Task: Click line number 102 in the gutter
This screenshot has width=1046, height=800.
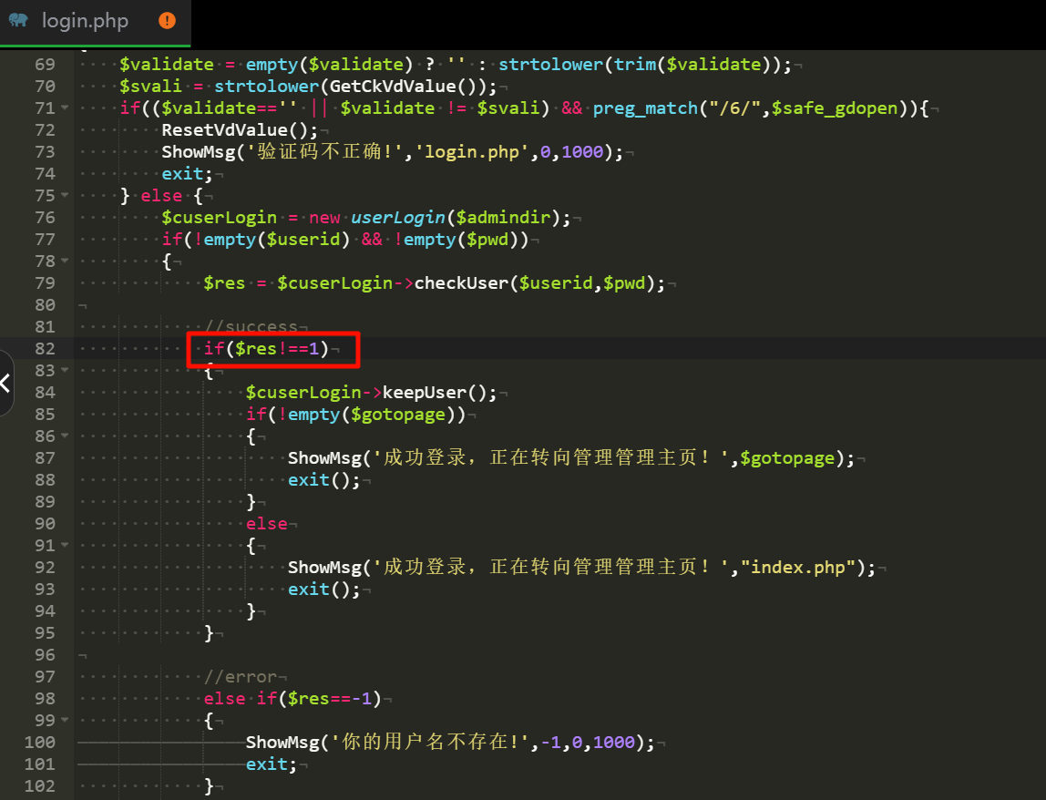Action: (x=39, y=786)
